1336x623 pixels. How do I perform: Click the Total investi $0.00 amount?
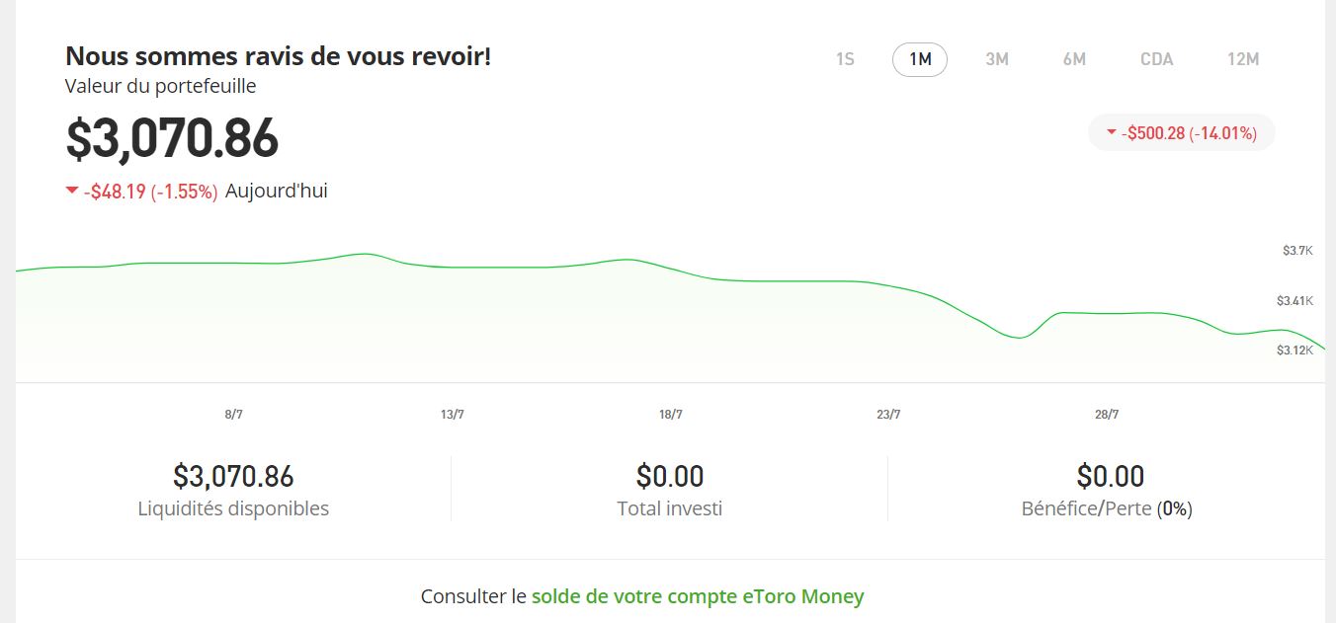coord(670,477)
